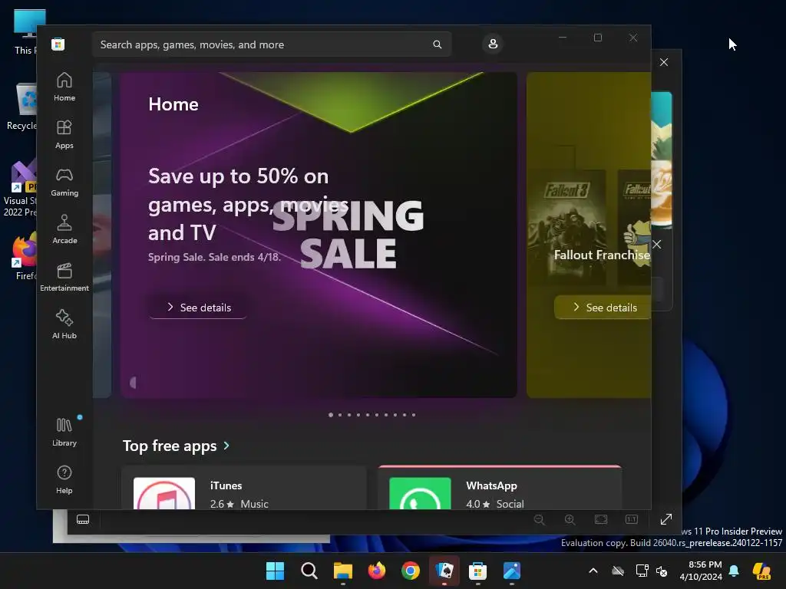
Task: Click Microsoft Store logo icon
Action: (x=58, y=44)
